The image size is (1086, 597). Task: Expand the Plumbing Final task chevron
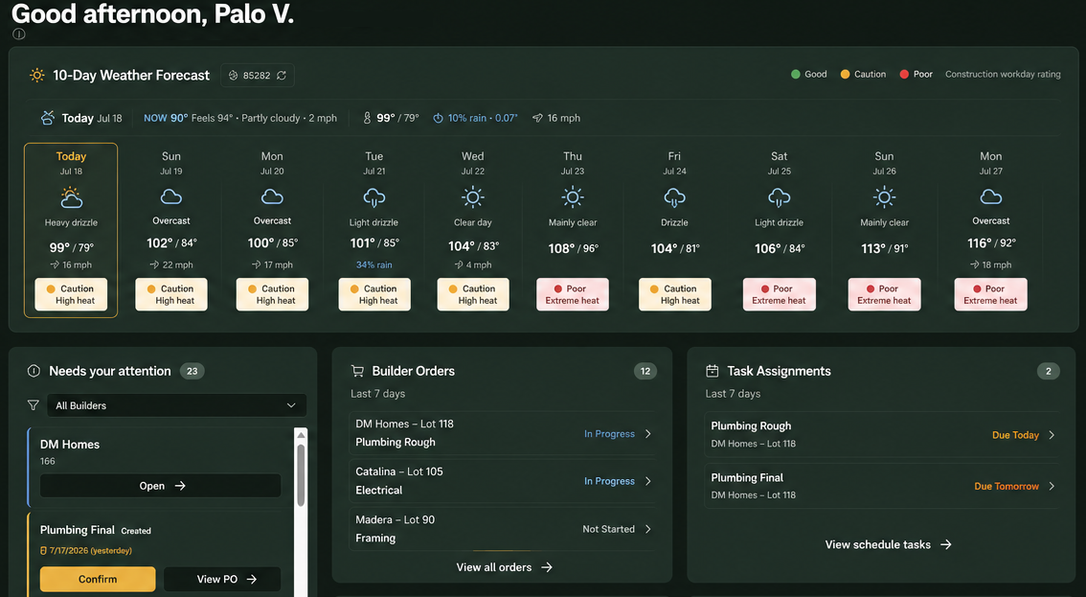click(1052, 486)
